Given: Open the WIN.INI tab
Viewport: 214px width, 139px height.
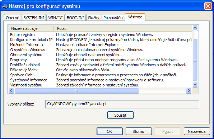Looking at the screenshot, I should coord(55,18).
